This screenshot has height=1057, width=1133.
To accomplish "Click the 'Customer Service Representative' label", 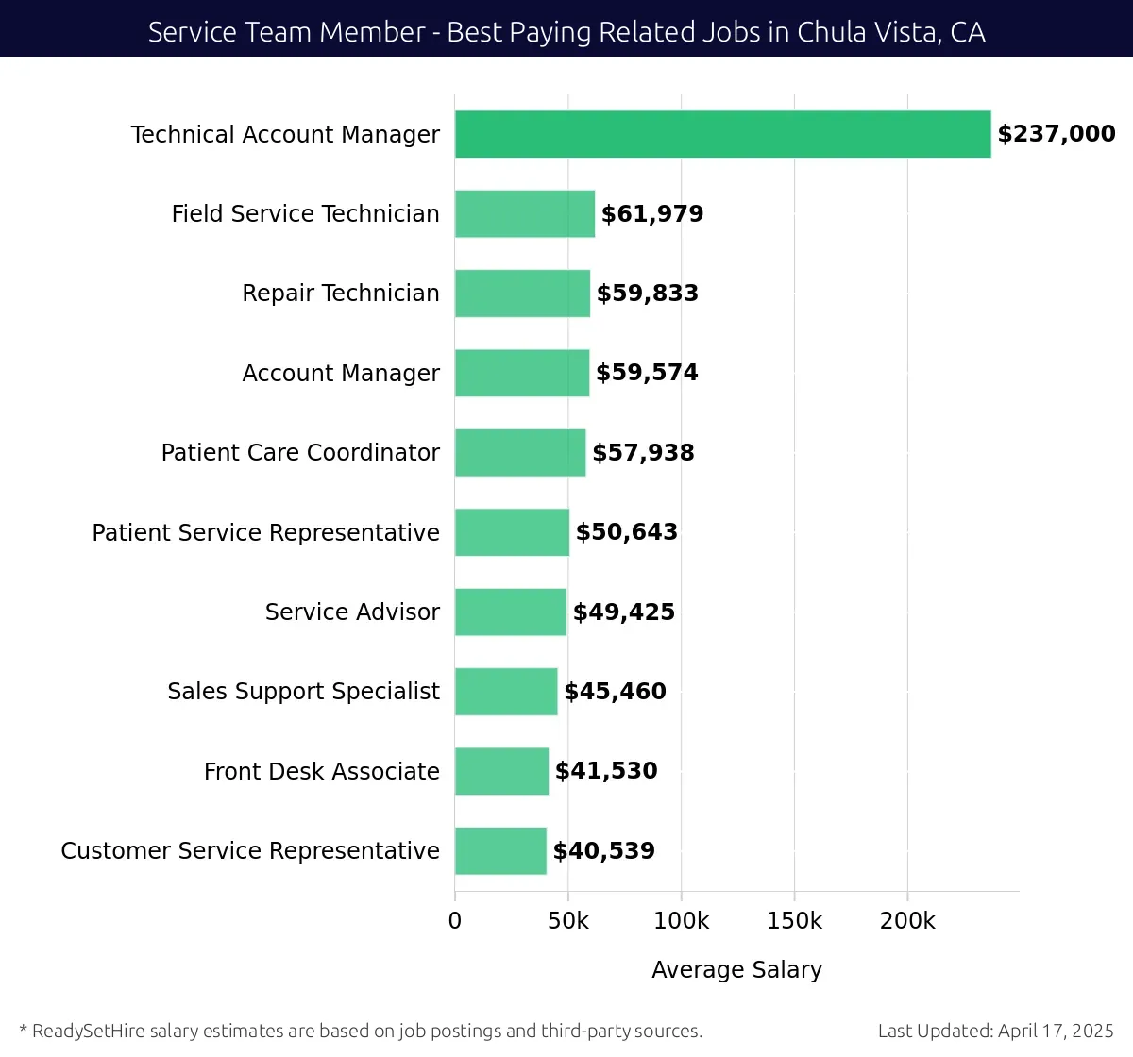I will click(x=250, y=851).
